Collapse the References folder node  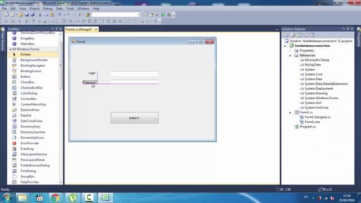(290, 55)
